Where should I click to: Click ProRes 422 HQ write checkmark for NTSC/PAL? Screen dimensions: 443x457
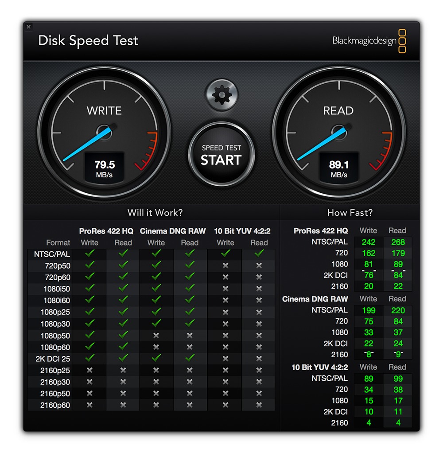coord(89,254)
